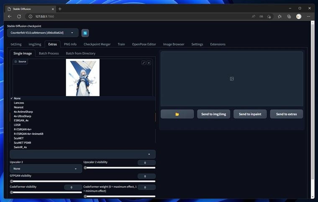
Task: Open the read aloud icon
Action: coord(253,16)
